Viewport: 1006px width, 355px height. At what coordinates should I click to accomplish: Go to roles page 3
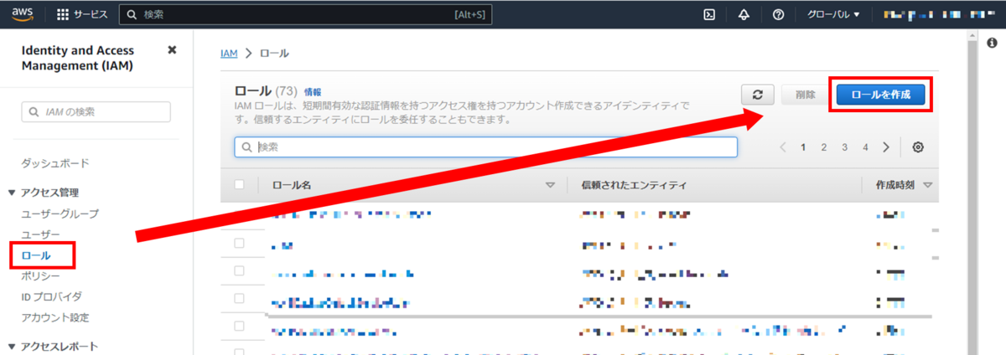tap(844, 147)
